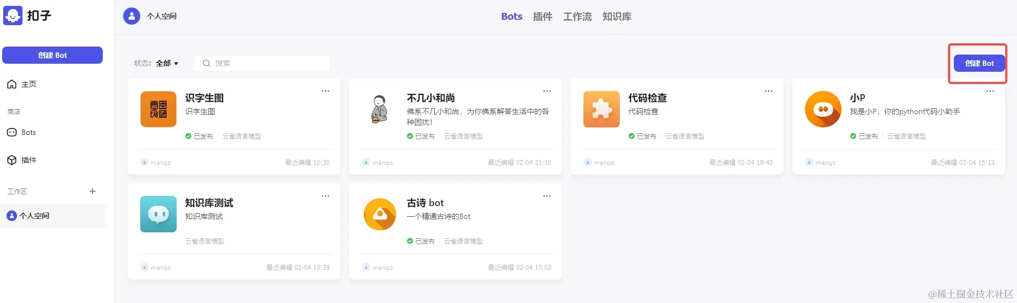This screenshot has width=1017, height=303.
Task: Click 一个精通古诗的Bot description
Action: [438, 216]
